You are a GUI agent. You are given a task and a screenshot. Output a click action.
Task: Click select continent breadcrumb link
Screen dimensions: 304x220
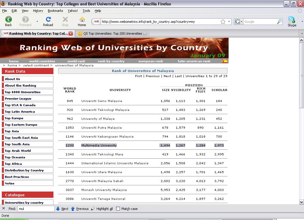click(36, 66)
